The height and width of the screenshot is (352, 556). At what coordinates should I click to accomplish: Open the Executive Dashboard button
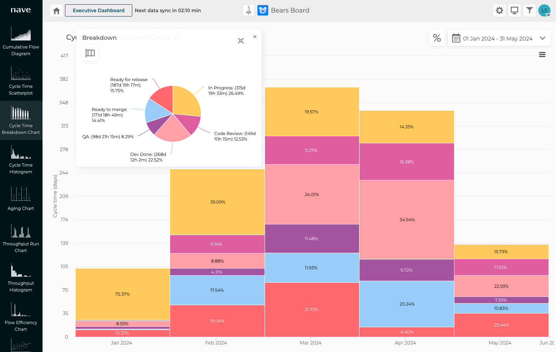[x=98, y=11]
